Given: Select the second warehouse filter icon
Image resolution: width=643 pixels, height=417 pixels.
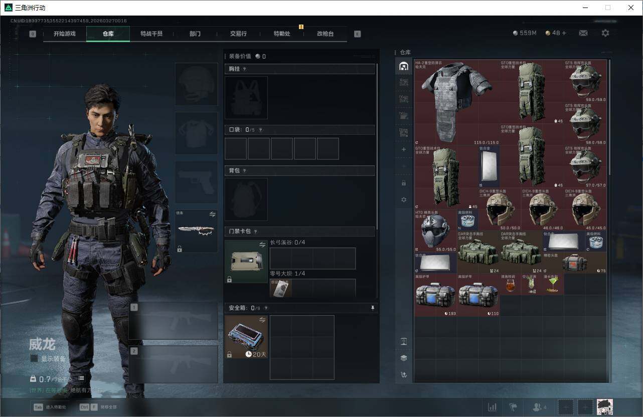Looking at the screenshot, I should (404, 83).
